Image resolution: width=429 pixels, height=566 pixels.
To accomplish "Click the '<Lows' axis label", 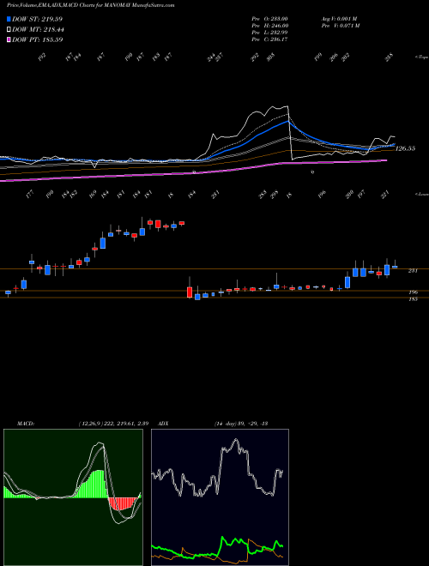I will 422,194.
